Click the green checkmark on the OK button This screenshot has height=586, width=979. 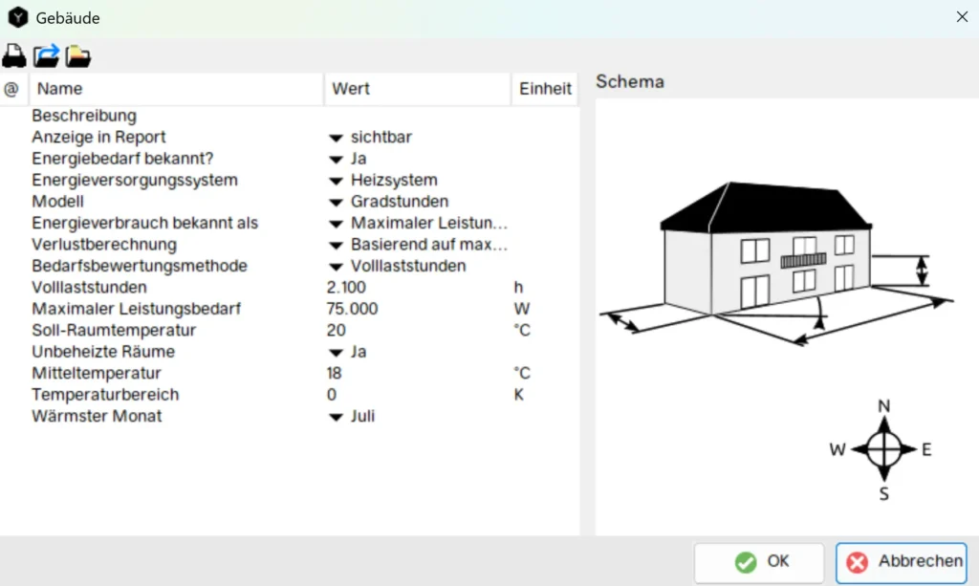[x=746, y=562]
